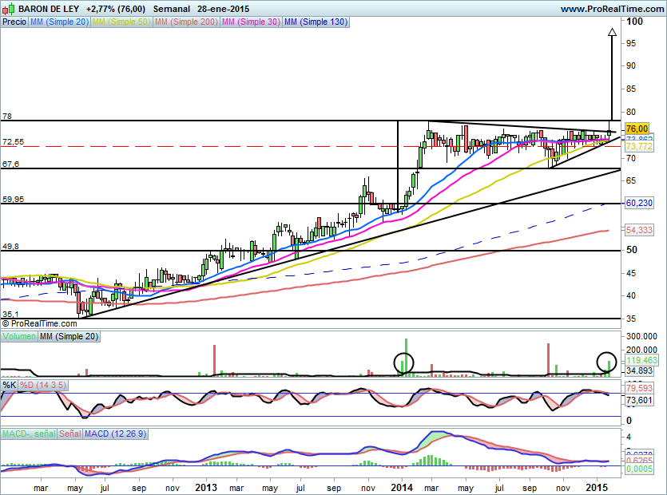Viewport: 667px width, 495px height.
Task: Open the %D (14 3 5) stochastic label
Action: (46, 385)
